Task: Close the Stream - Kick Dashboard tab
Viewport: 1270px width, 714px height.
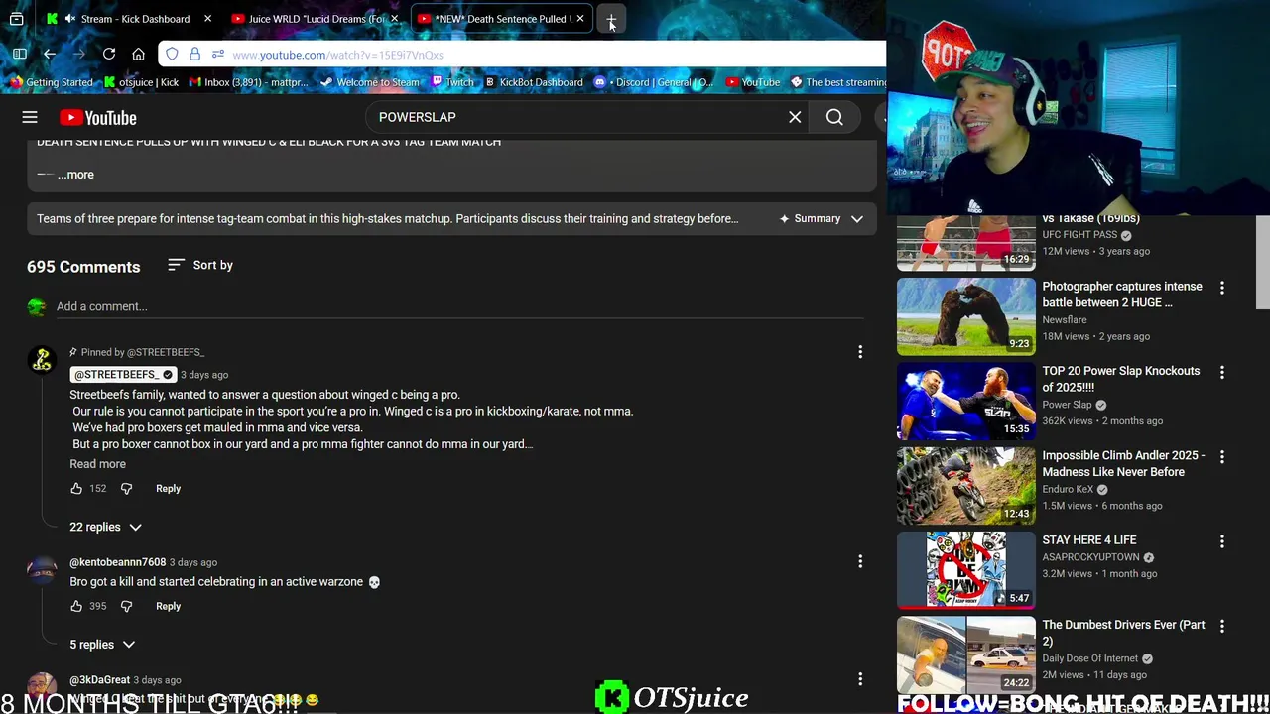Action: 207,19
